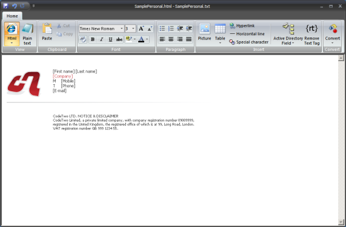
Task: Close the editor window
Action: tap(340, 6)
